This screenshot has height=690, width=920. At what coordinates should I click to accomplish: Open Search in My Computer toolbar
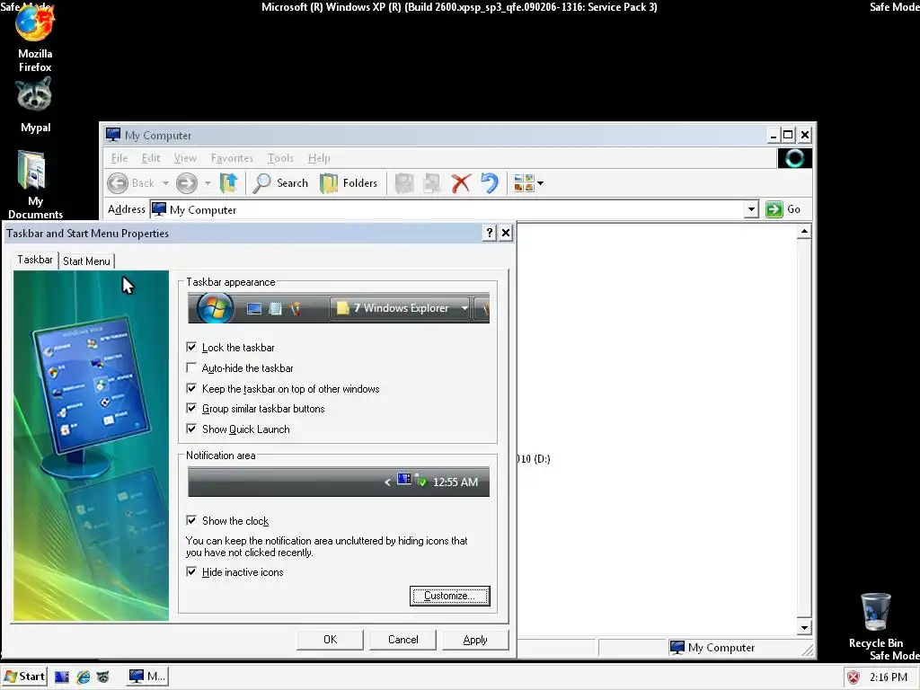coord(280,183)
